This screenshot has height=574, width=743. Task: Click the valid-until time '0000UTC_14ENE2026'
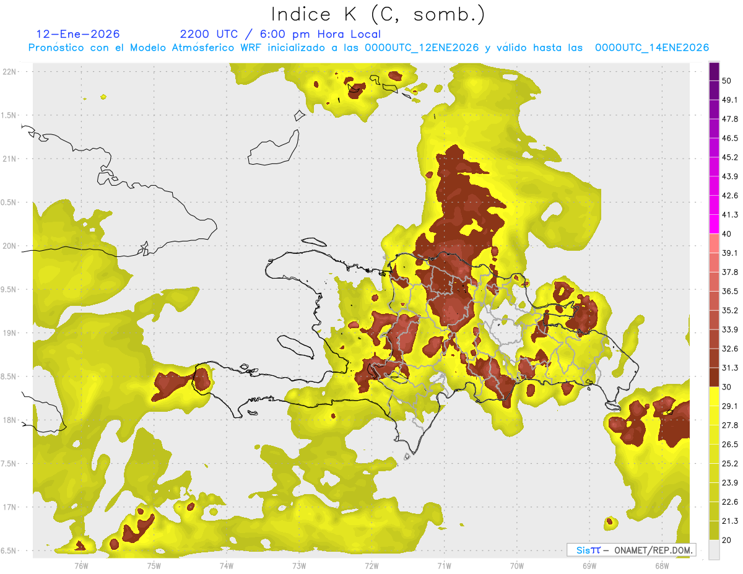652,48
